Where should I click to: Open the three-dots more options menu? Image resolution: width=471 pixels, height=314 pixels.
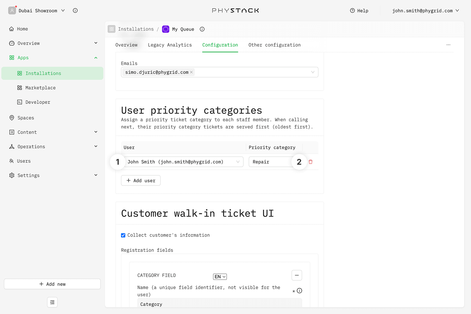point(448,45)
